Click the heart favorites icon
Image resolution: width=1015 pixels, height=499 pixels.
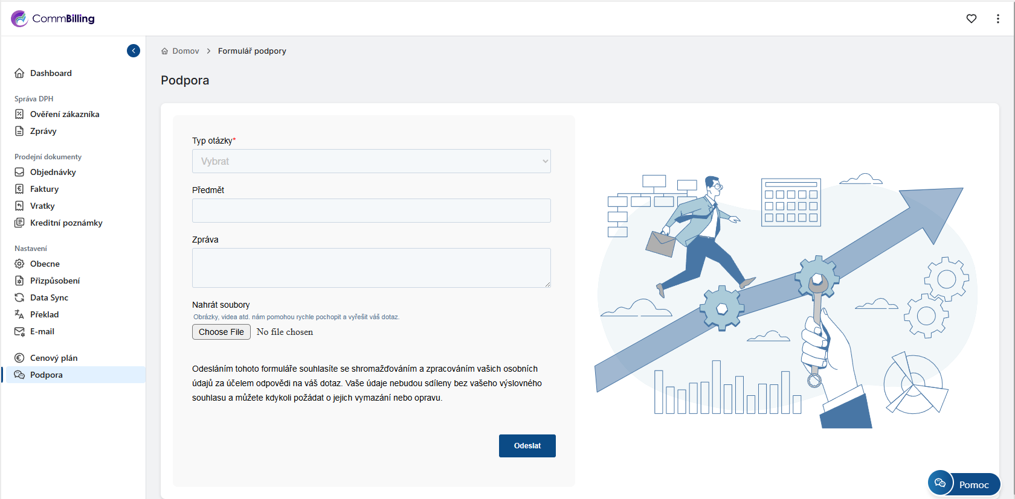[971, 19]
